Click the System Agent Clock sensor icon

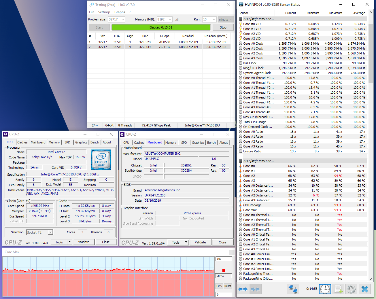(241, 73)
